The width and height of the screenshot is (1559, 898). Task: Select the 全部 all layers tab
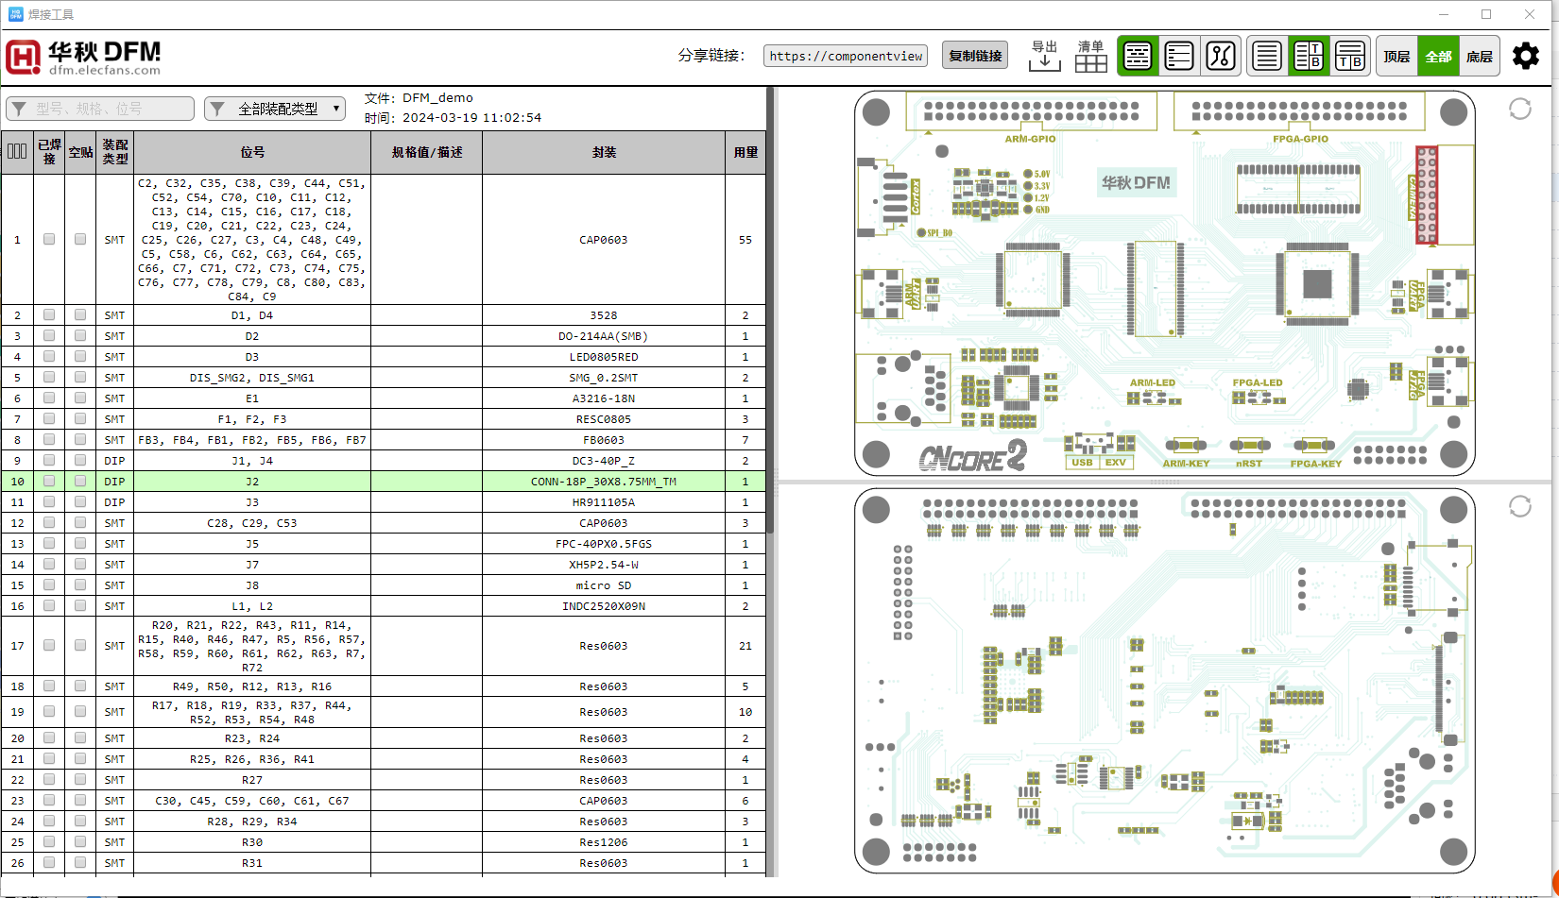pyautogui.click(x=1439, y=57)
